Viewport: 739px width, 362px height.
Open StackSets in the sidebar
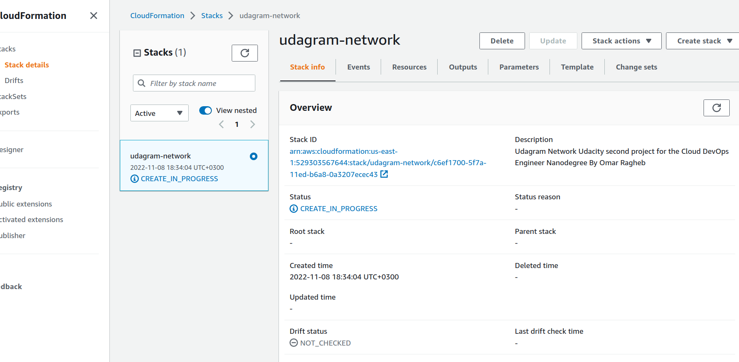13,97
